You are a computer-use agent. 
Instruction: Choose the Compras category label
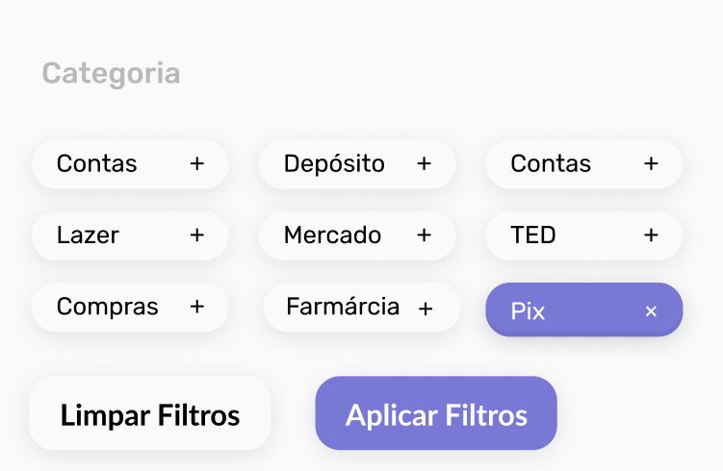tap(107, 307)
